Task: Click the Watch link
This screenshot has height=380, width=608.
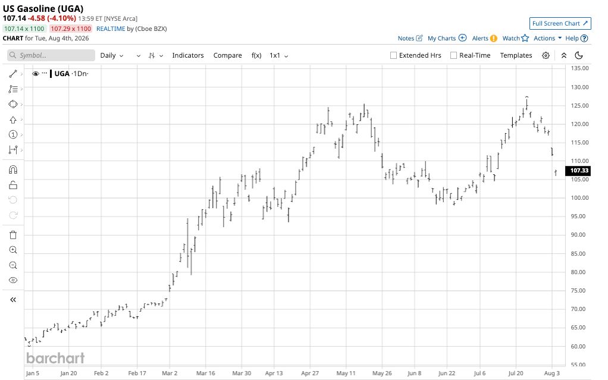Action: coord(510,39)
